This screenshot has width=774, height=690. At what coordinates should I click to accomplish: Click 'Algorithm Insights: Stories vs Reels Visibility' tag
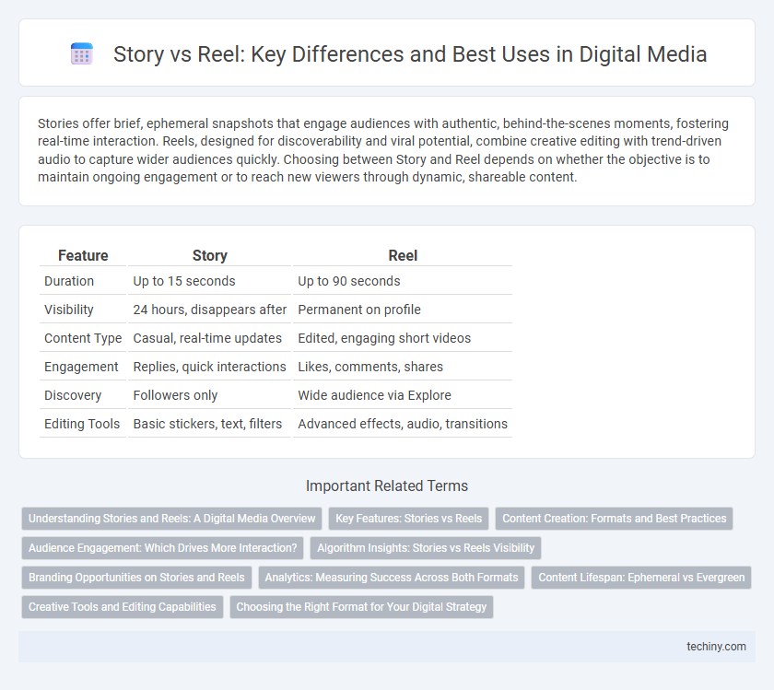[426, 548]
